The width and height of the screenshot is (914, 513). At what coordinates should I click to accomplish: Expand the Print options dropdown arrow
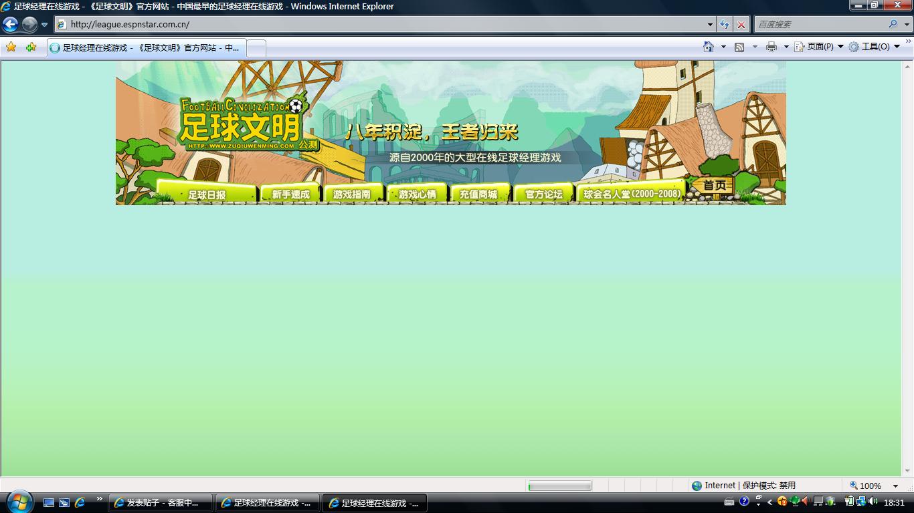coord(786,47)
